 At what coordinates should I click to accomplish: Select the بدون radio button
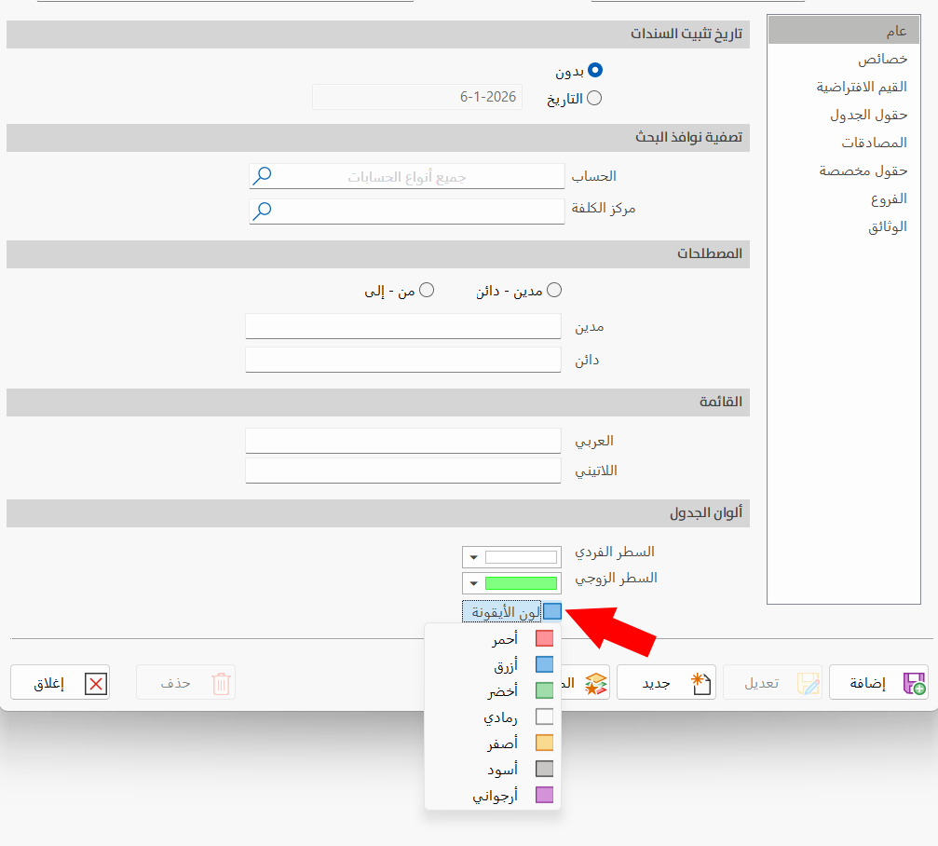pos(594,71)
